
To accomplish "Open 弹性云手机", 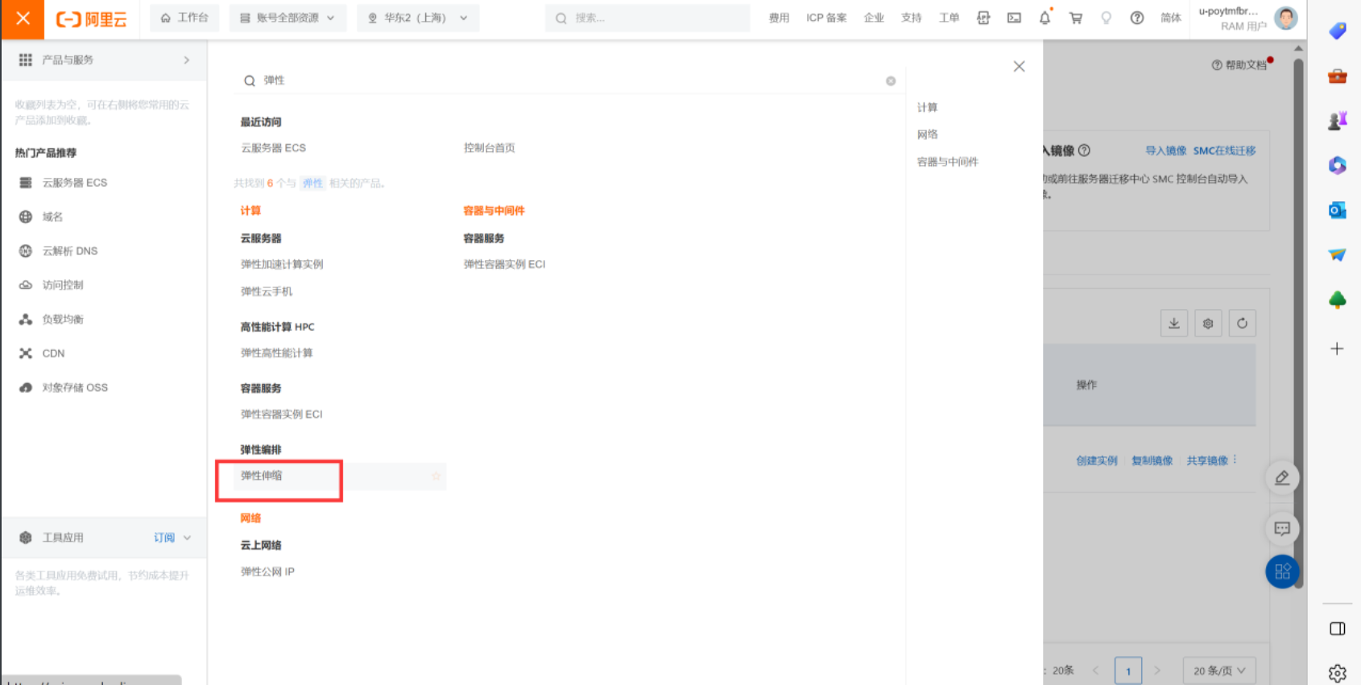I will click(267, 291).
